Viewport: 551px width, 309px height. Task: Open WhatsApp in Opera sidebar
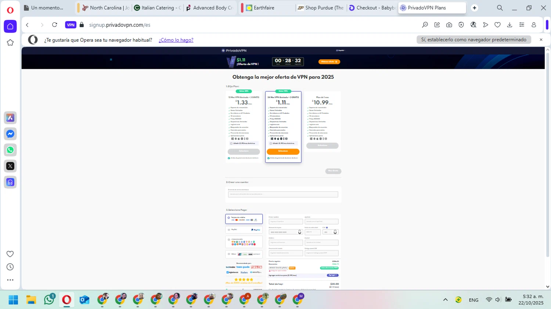(x=10, y=150)
